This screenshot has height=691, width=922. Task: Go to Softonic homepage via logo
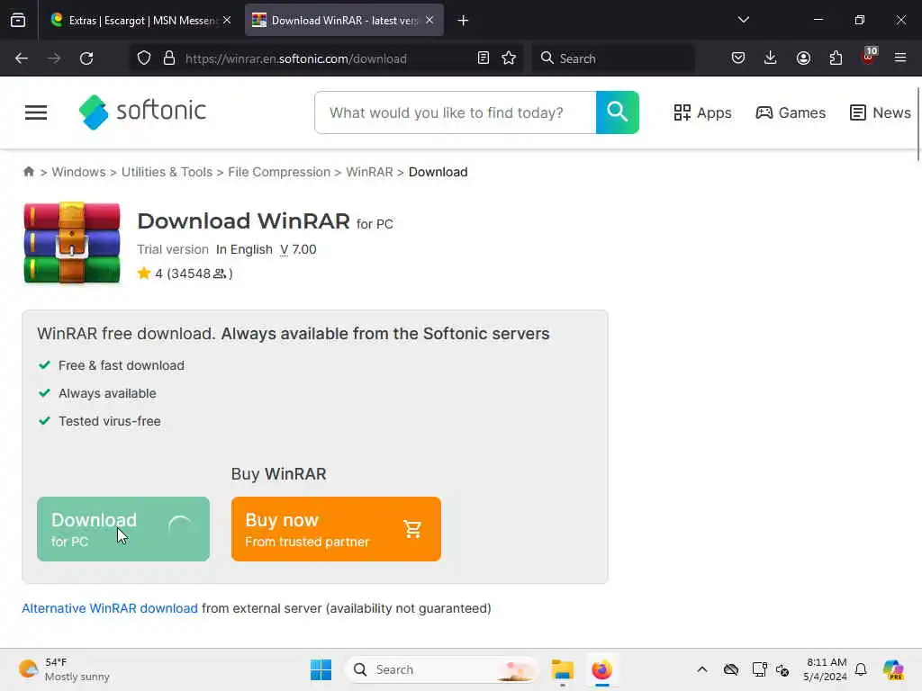143,112
